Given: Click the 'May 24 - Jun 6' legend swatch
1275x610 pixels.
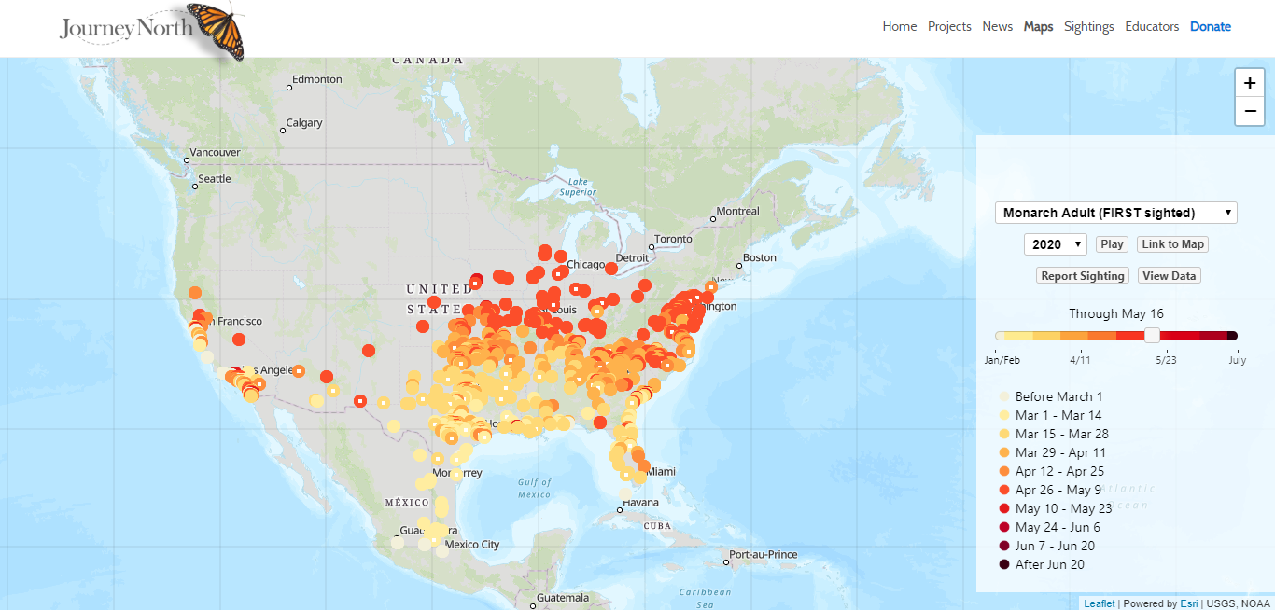Looking at the screenshot, I should click(x=1003, y=528).
